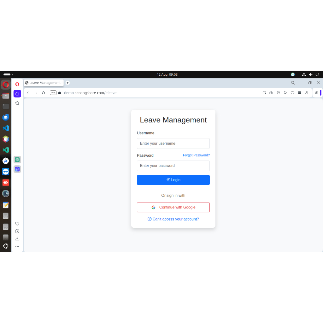
Task: Open a new tab with plus button
Action: pos(68,83)
